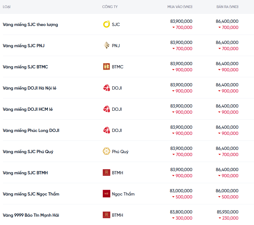Click the BÁN RA (VND) column header
The width and height of the screenshot is (254, 225).
[x=227, y=7]
